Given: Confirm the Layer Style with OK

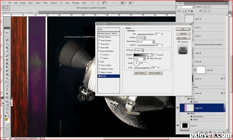Looking at the screenshot, I should click(183, 29).
